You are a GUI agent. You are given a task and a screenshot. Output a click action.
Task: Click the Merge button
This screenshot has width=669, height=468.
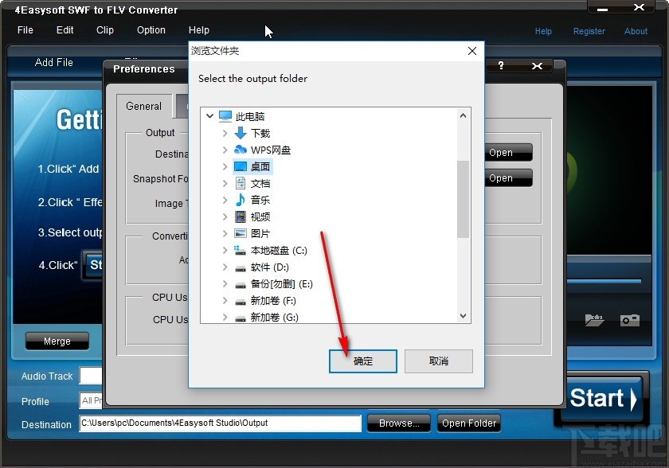pyautogui.click(x=57, y=341)
